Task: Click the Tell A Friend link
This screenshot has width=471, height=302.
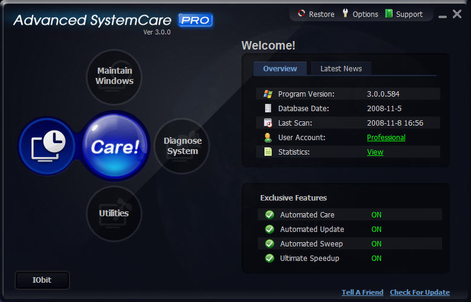Action: point(362,292)
